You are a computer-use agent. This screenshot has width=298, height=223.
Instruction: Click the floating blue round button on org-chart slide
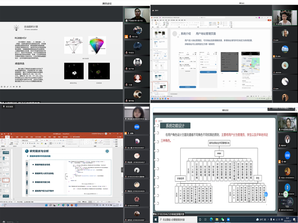tap(266, 194)
